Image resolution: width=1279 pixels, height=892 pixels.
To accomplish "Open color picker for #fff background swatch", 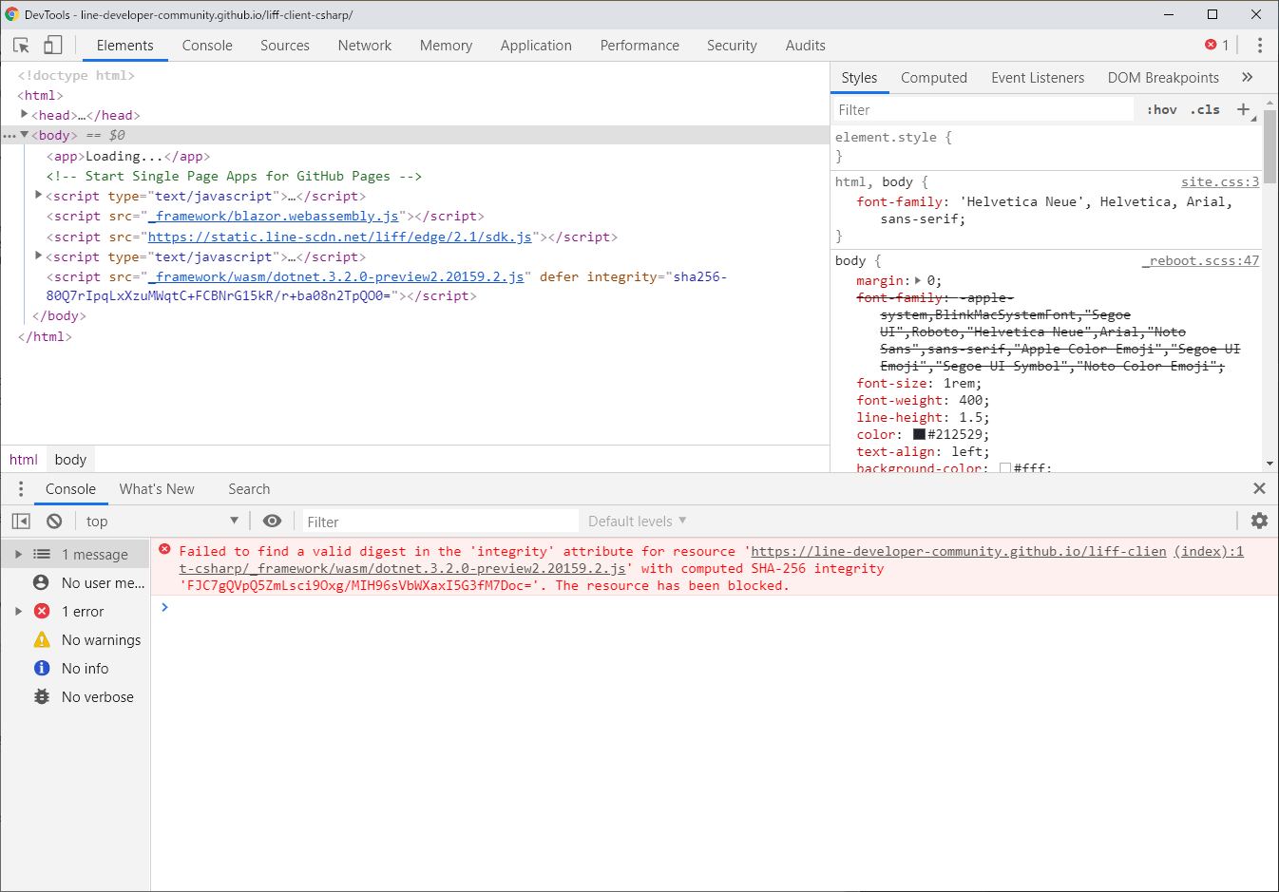I will (1005, 468).
